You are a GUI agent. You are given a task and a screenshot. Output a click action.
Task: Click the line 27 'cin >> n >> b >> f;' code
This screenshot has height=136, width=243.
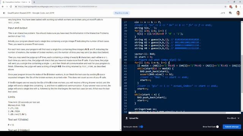(x=148, y=22)
